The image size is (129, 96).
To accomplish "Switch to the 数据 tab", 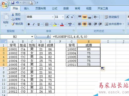I will pos(66,8).
